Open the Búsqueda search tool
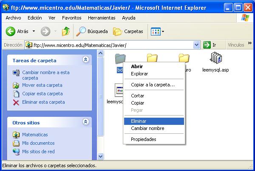Image resolution: width=255 pixels, height=171 pixels. click(x=91, y=31)
